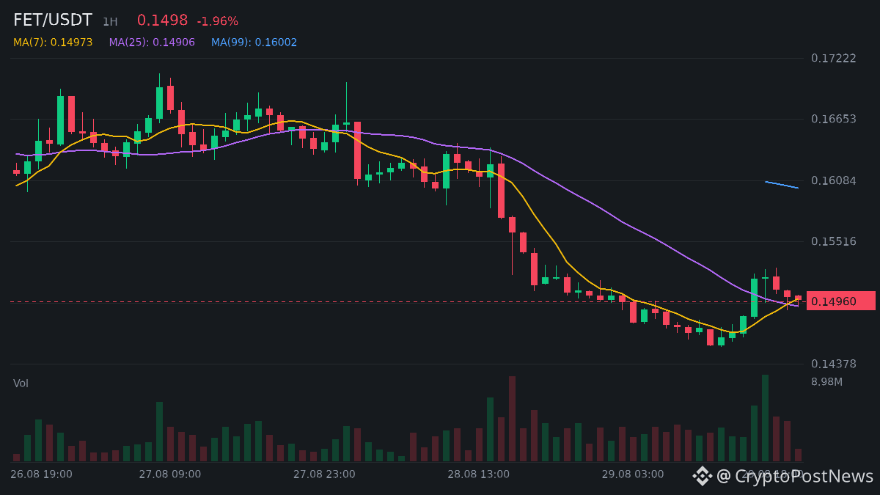880x495 pixels.
Task: Click the 0.16653 price axis label
Action: (833, 119)
